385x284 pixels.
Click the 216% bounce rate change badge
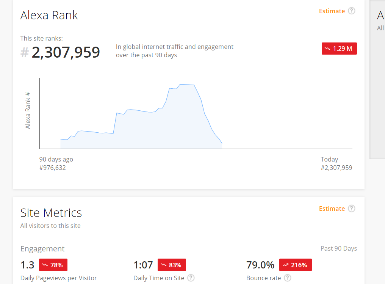click(x=295, y=265)
